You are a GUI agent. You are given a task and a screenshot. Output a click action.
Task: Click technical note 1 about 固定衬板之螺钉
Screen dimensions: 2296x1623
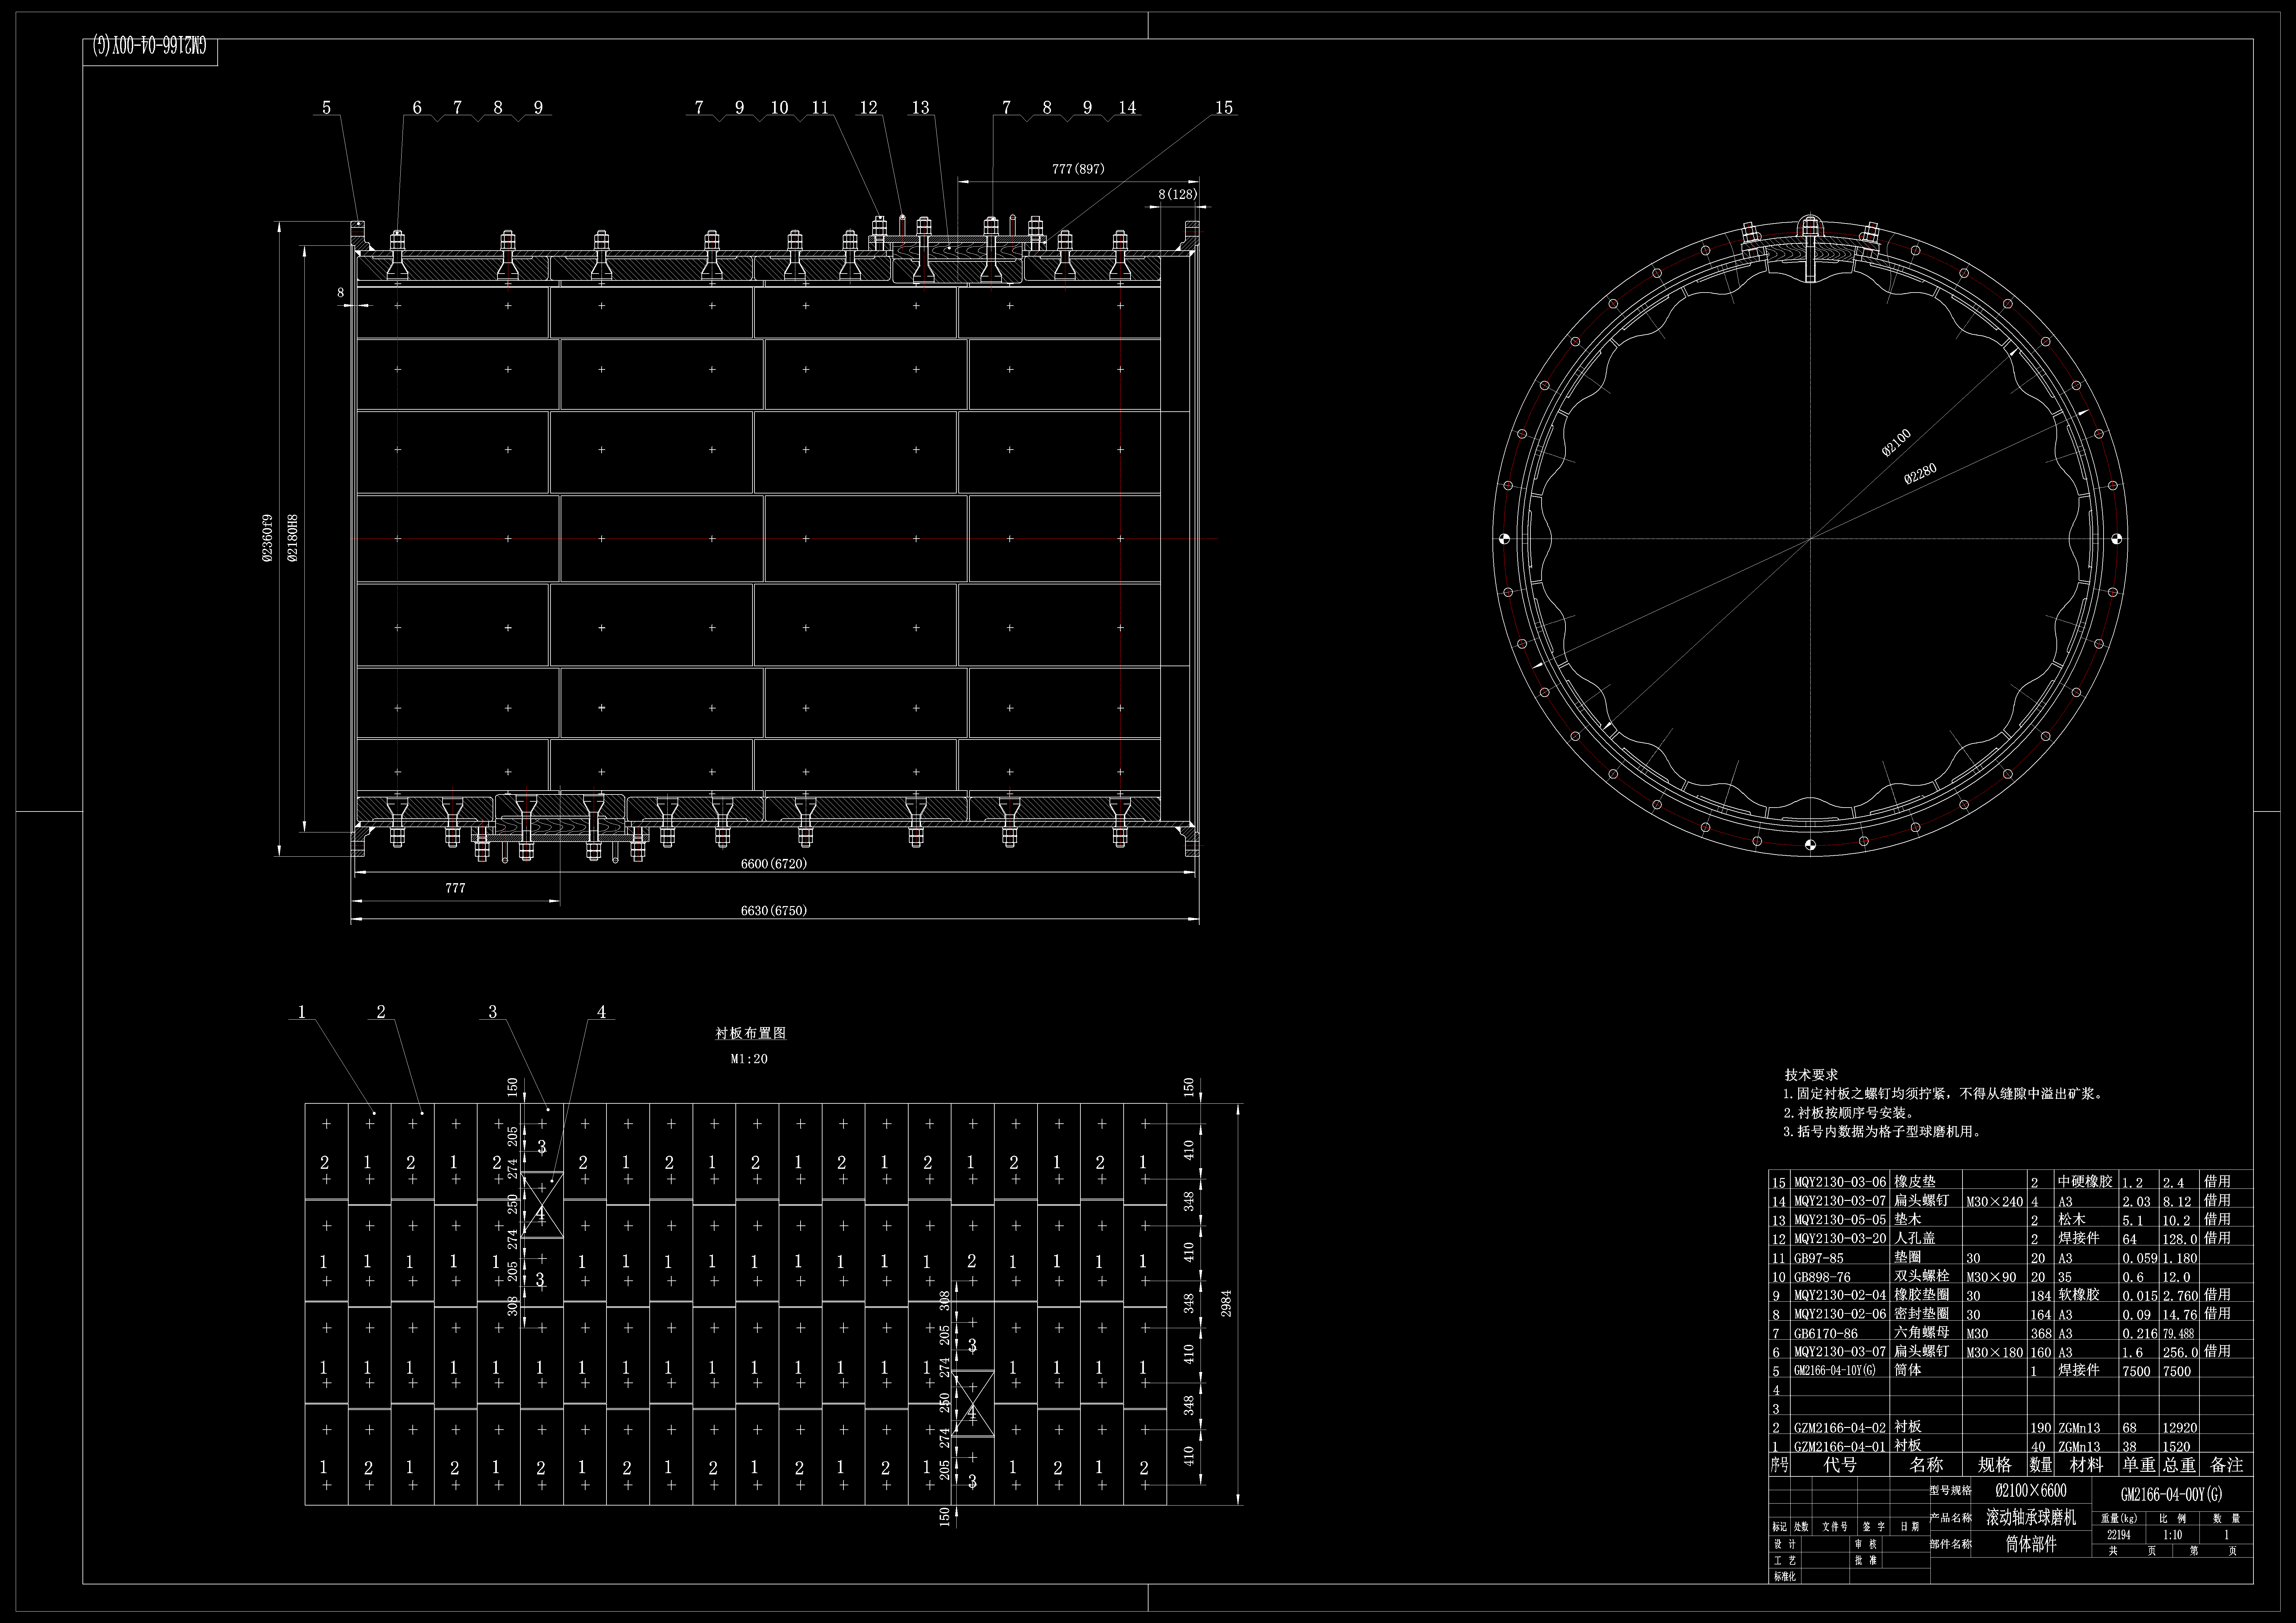coord(1945,1094)
